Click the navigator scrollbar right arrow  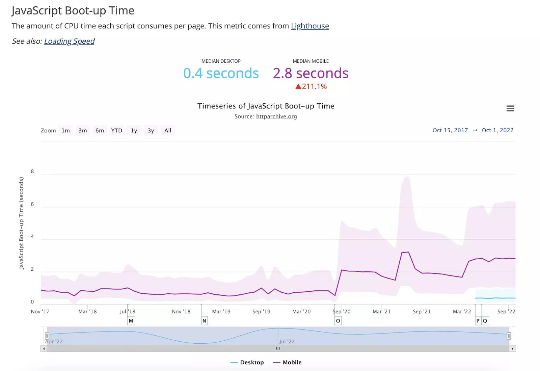[512, 348]
